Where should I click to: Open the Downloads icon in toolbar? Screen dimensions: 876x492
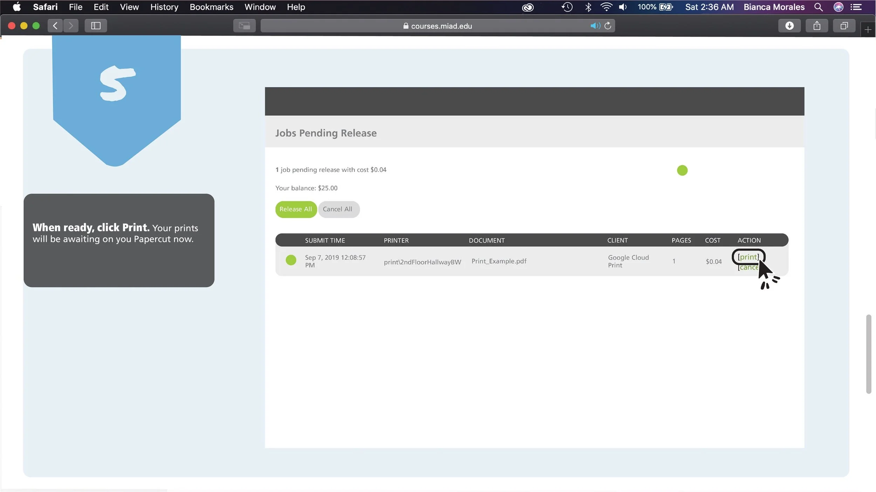click(x=789, y=26)
